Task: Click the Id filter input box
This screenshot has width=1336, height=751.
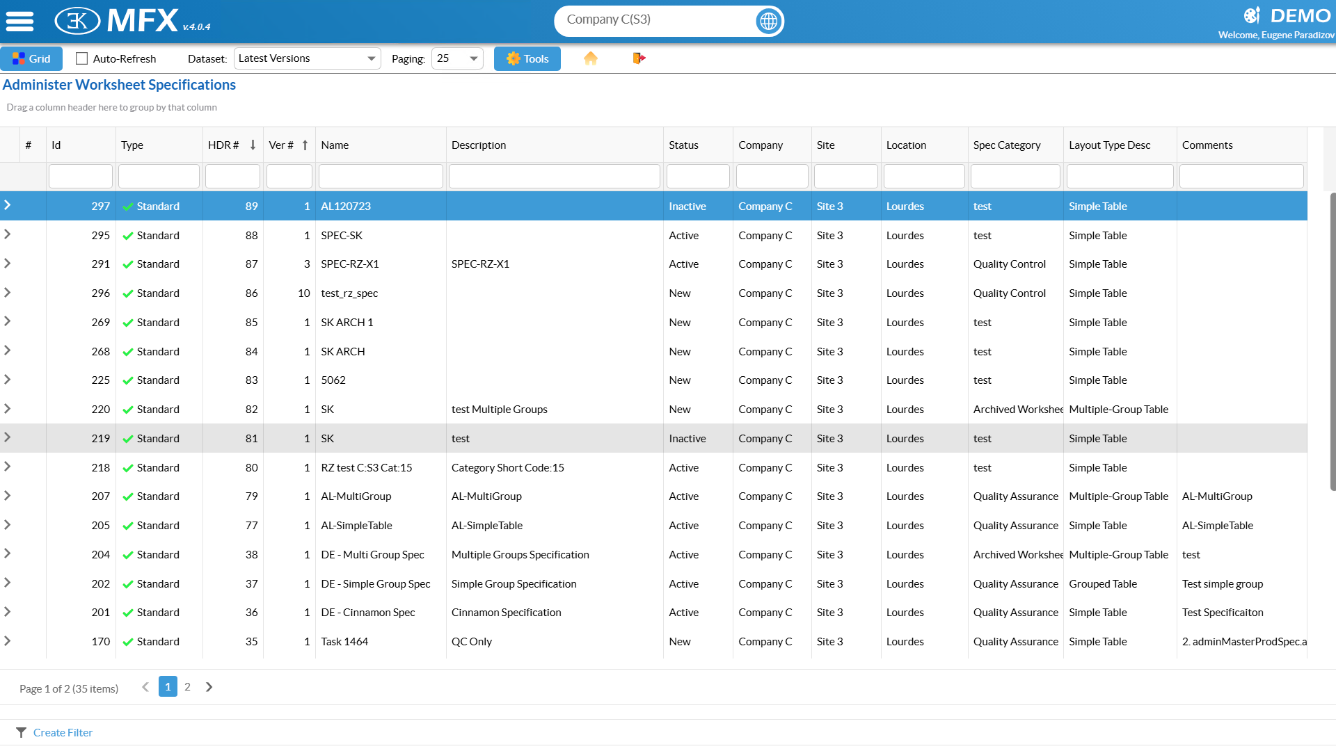Action: click(x=81, y=177)
